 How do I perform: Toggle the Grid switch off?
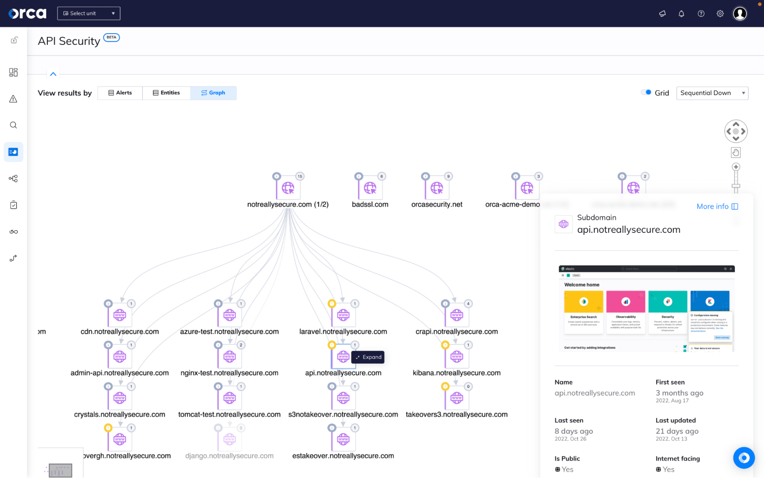pos(646,92)
